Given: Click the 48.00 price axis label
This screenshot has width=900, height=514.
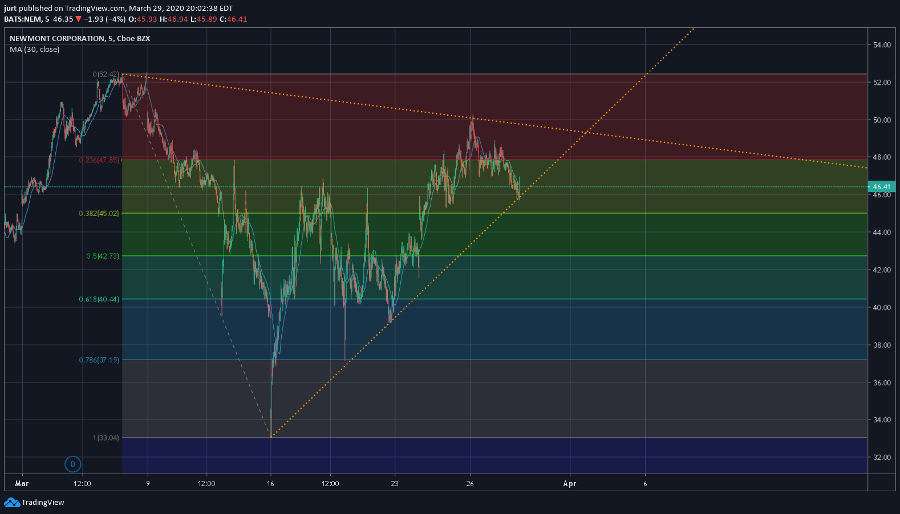Looking at the screenshot, I should 882,157.
